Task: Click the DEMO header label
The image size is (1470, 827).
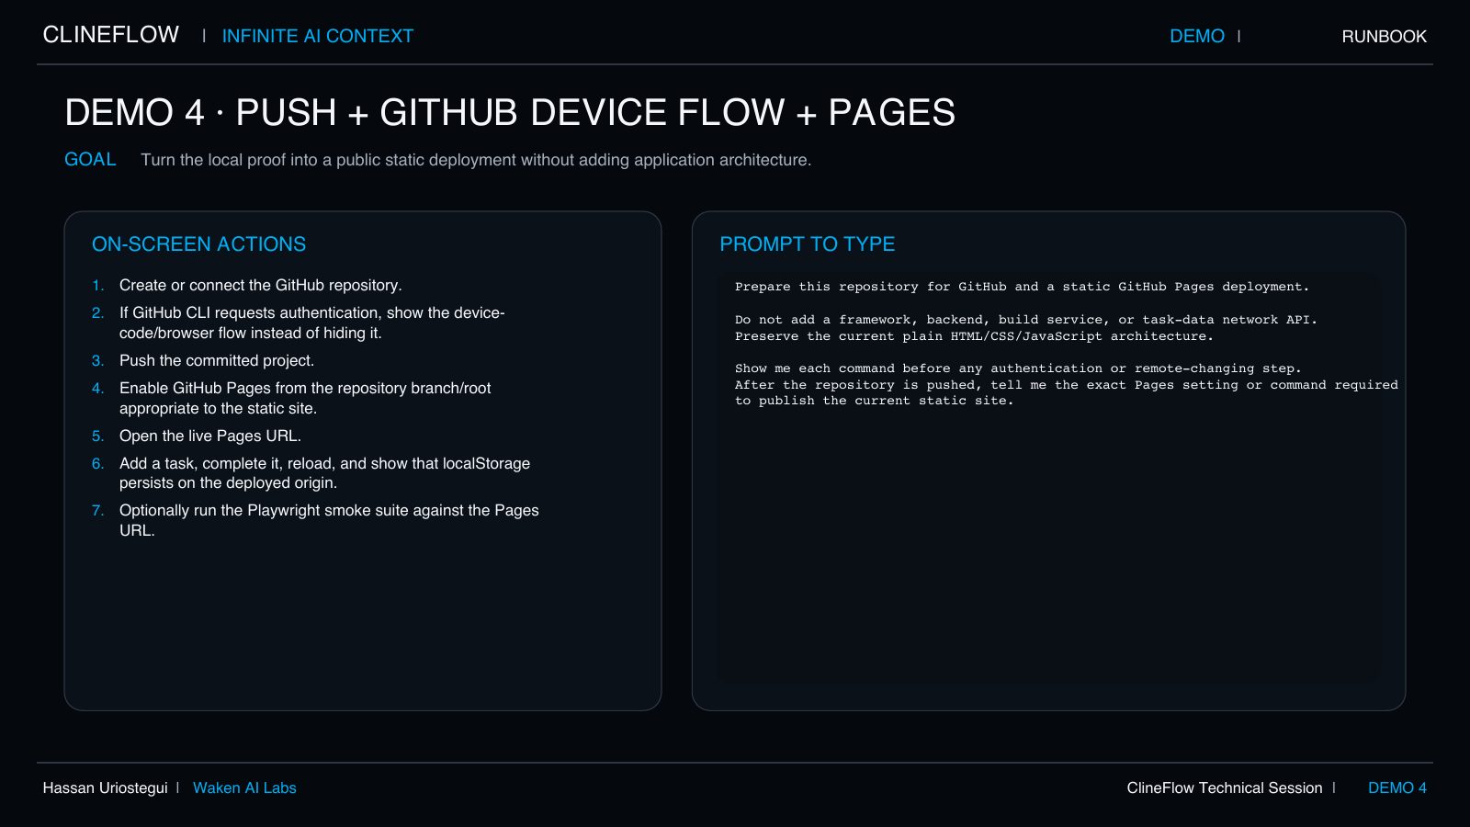Action: (1197, 36)
